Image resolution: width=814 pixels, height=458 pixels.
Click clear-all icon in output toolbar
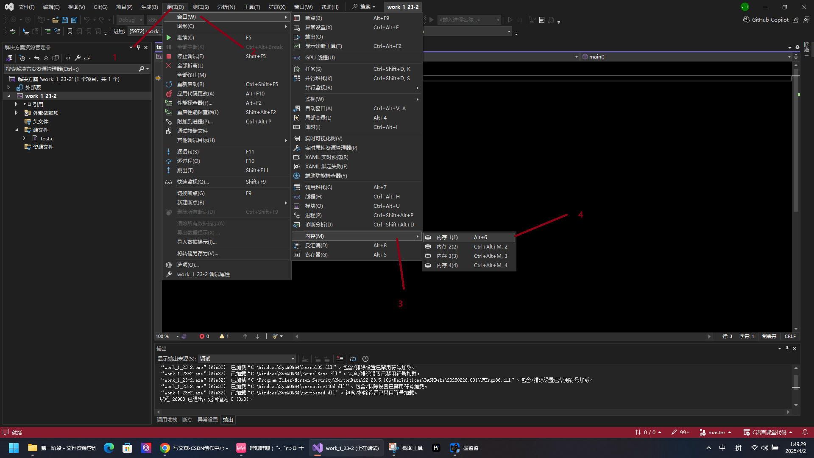click(340, 359)
